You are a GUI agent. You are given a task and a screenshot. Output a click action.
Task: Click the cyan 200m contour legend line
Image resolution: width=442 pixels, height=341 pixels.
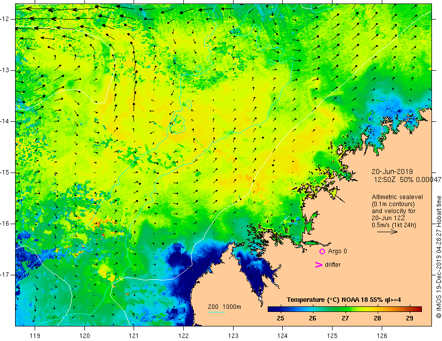(x=216, y=312)
